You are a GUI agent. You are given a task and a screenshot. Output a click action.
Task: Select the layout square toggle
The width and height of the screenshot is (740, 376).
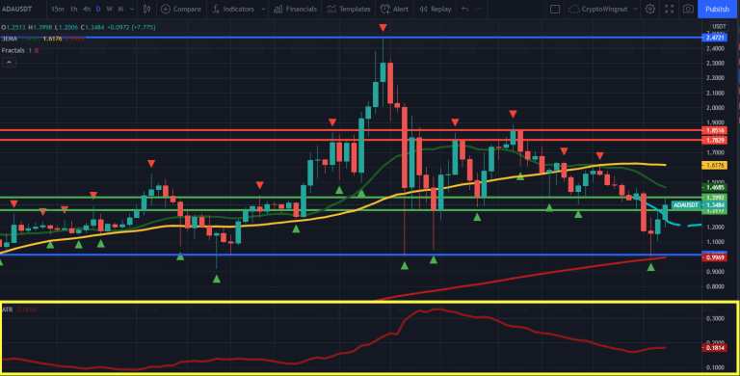click(x=555, y=9)
